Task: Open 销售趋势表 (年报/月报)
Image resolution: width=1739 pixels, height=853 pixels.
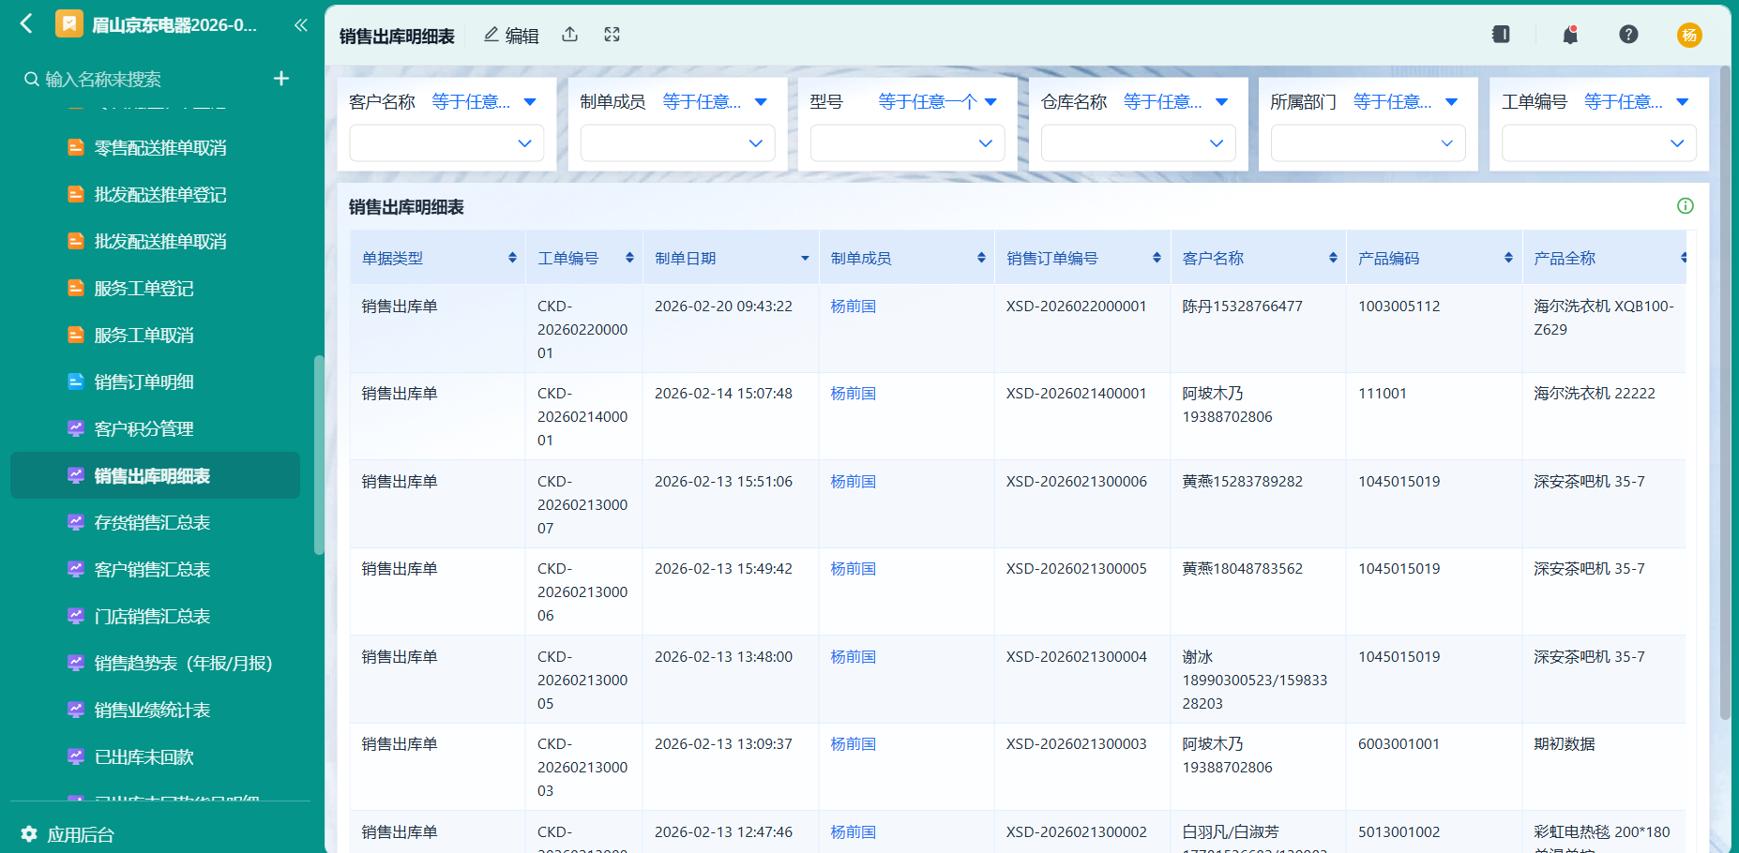Action: tap(155, 664)
